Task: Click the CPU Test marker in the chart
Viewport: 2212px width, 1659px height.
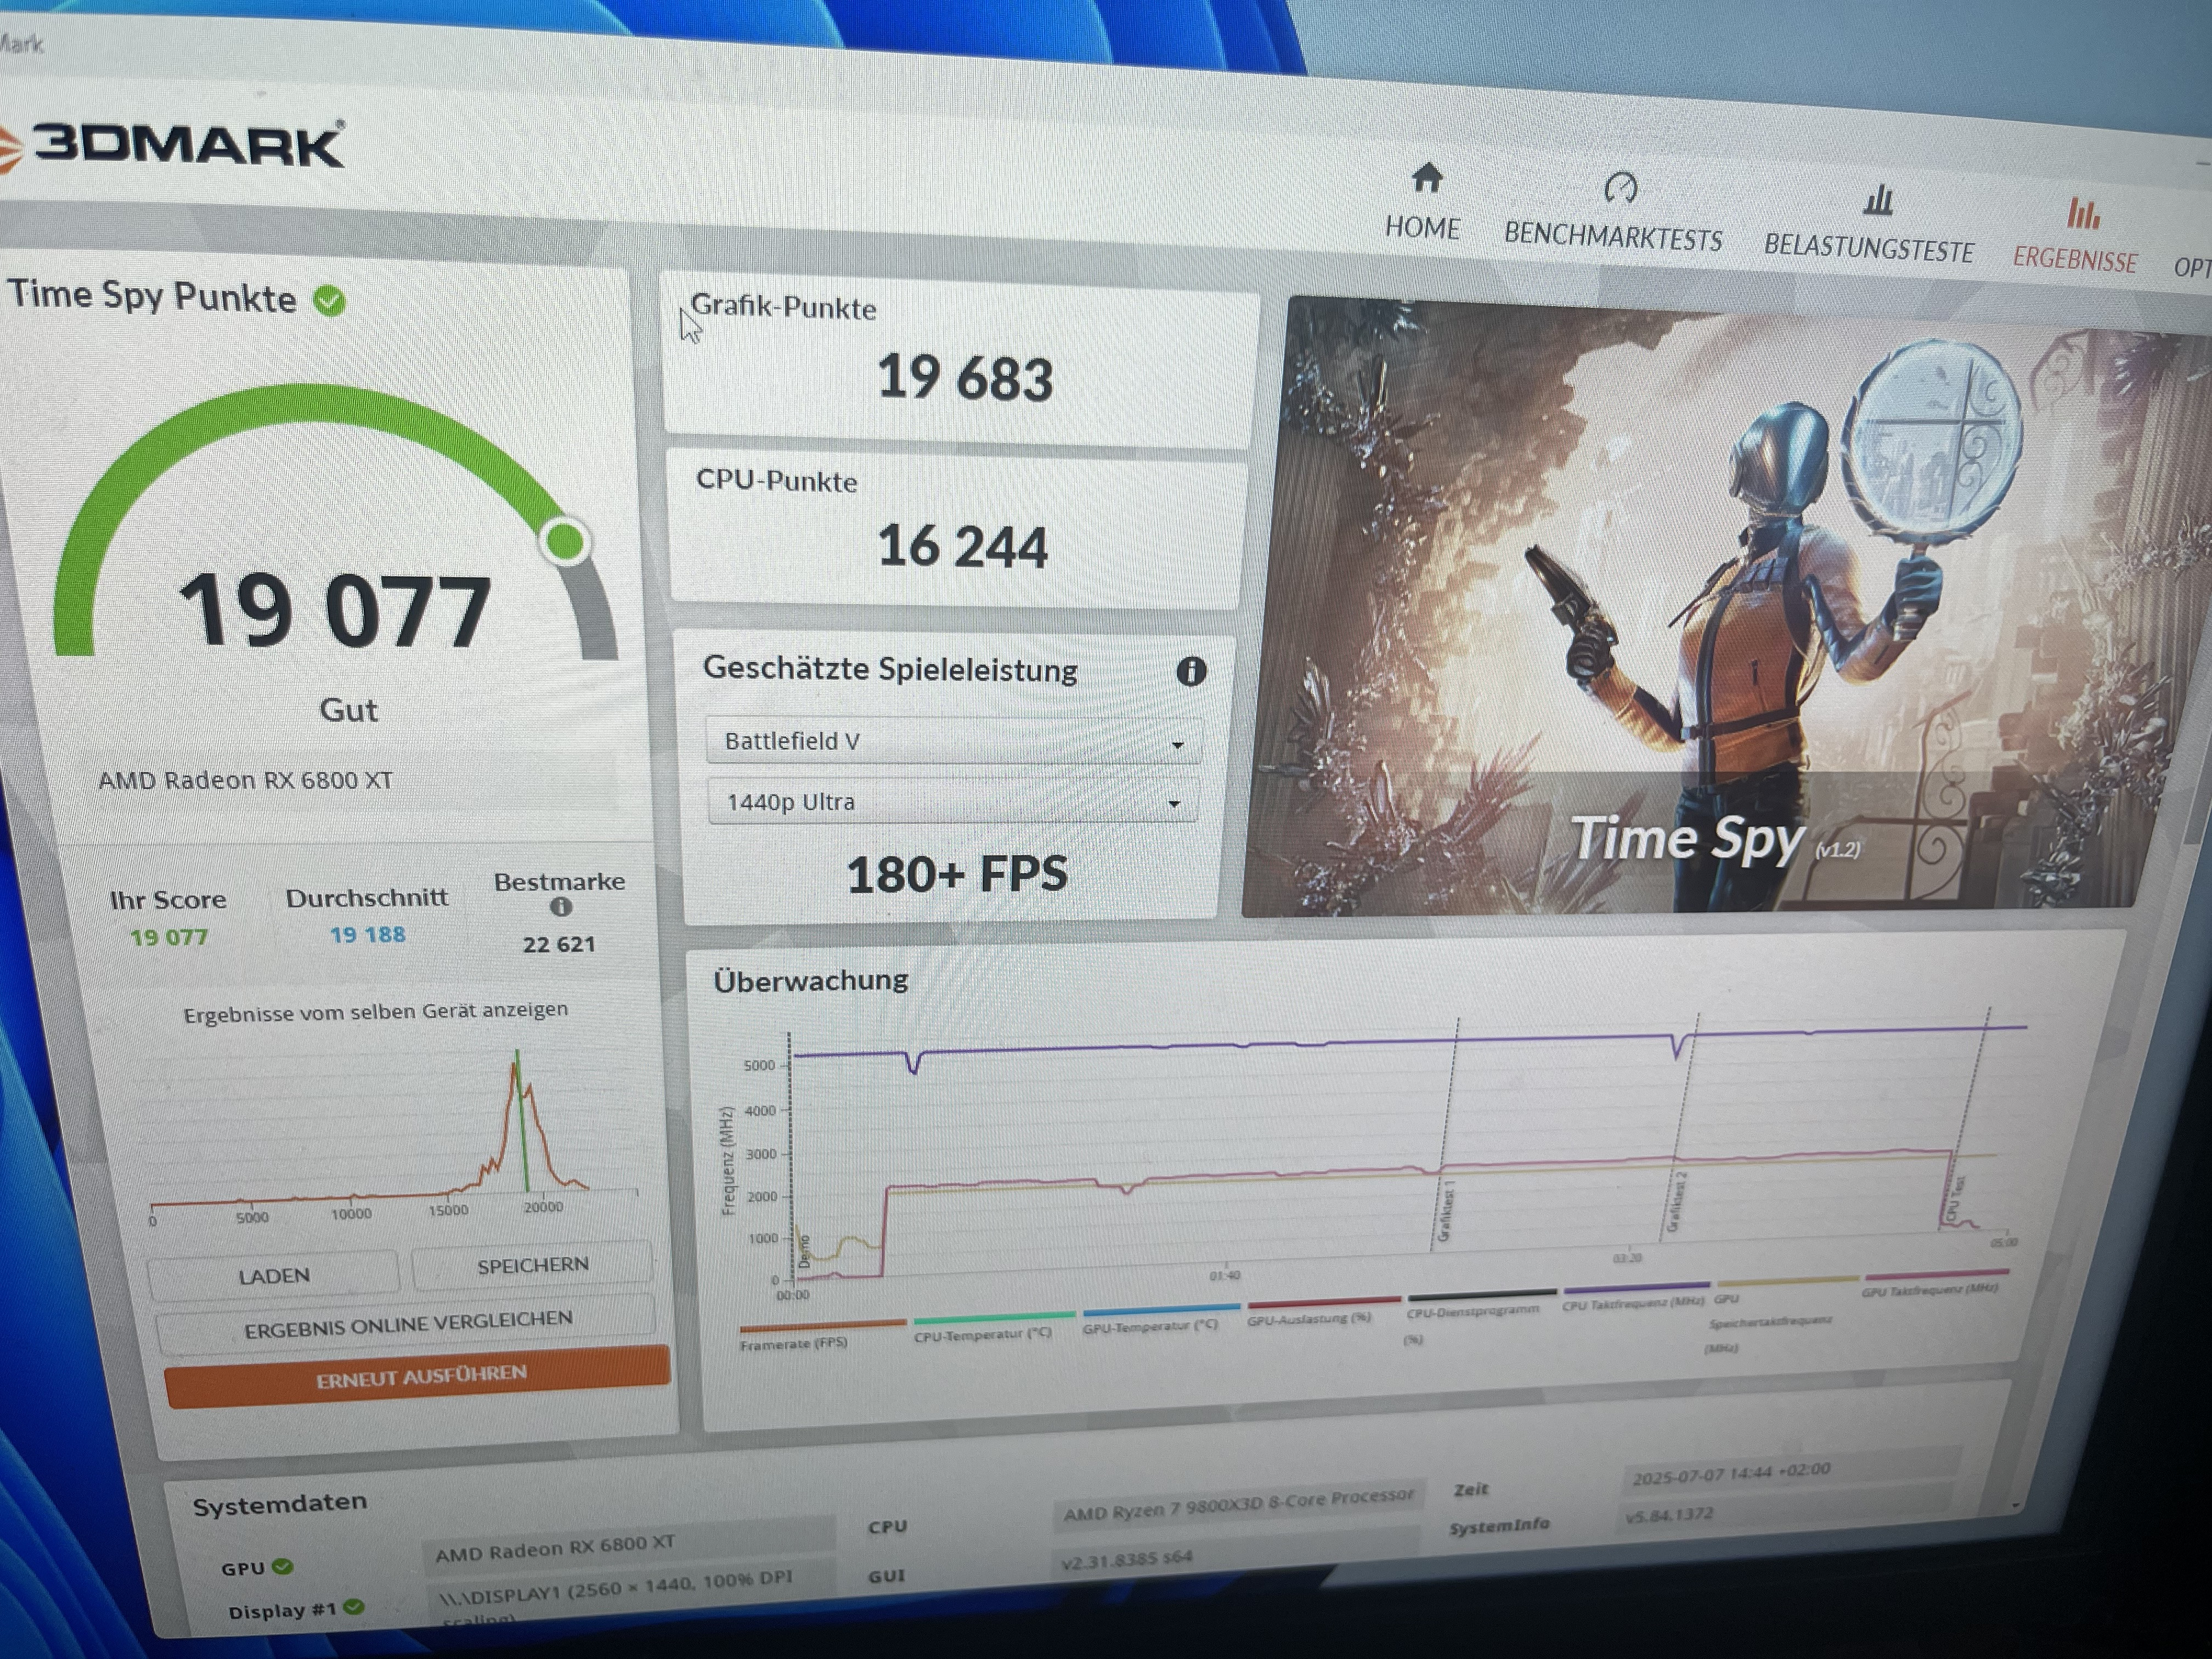Action: coord(1955,1198)
